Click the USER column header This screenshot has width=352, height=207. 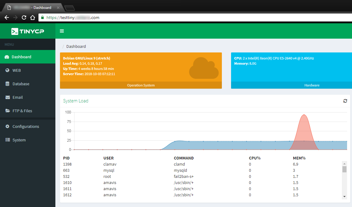(x=108, y=158)
